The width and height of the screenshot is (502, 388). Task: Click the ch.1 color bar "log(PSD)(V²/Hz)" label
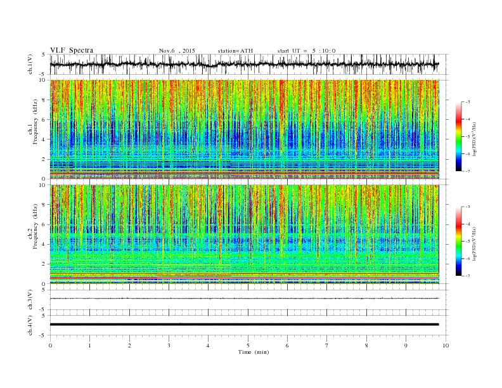click(475, 138)
